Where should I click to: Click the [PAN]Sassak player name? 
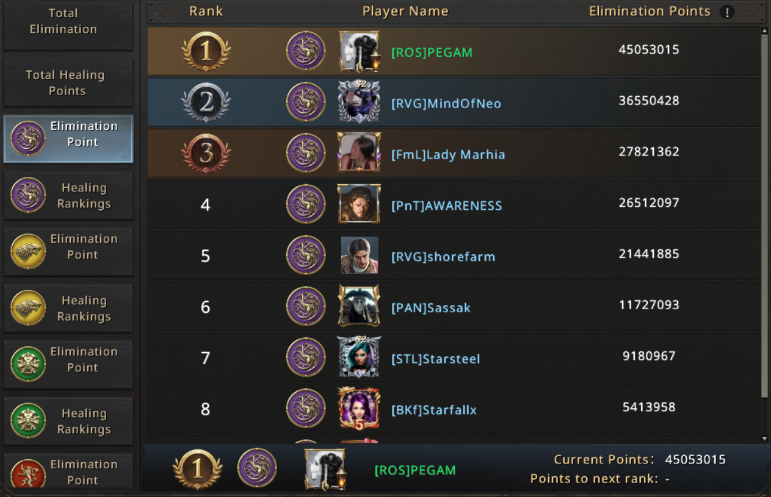(431, 308)
